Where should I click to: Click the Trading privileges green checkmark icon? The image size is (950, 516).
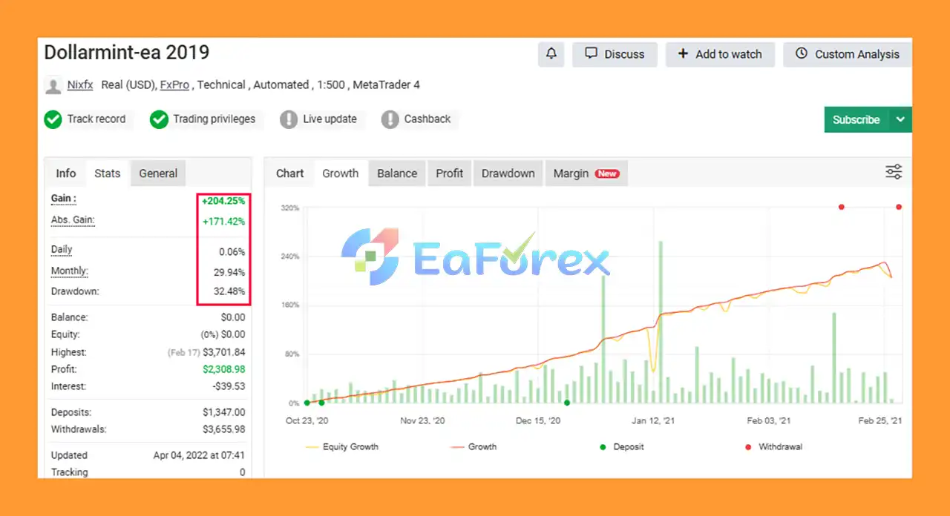(x=159, y=119)
